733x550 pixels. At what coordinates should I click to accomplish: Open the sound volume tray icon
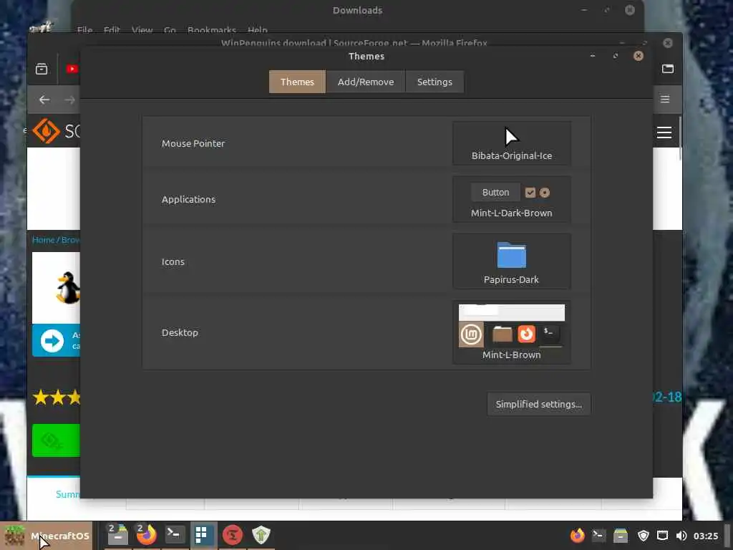click(x=681, y=536)
